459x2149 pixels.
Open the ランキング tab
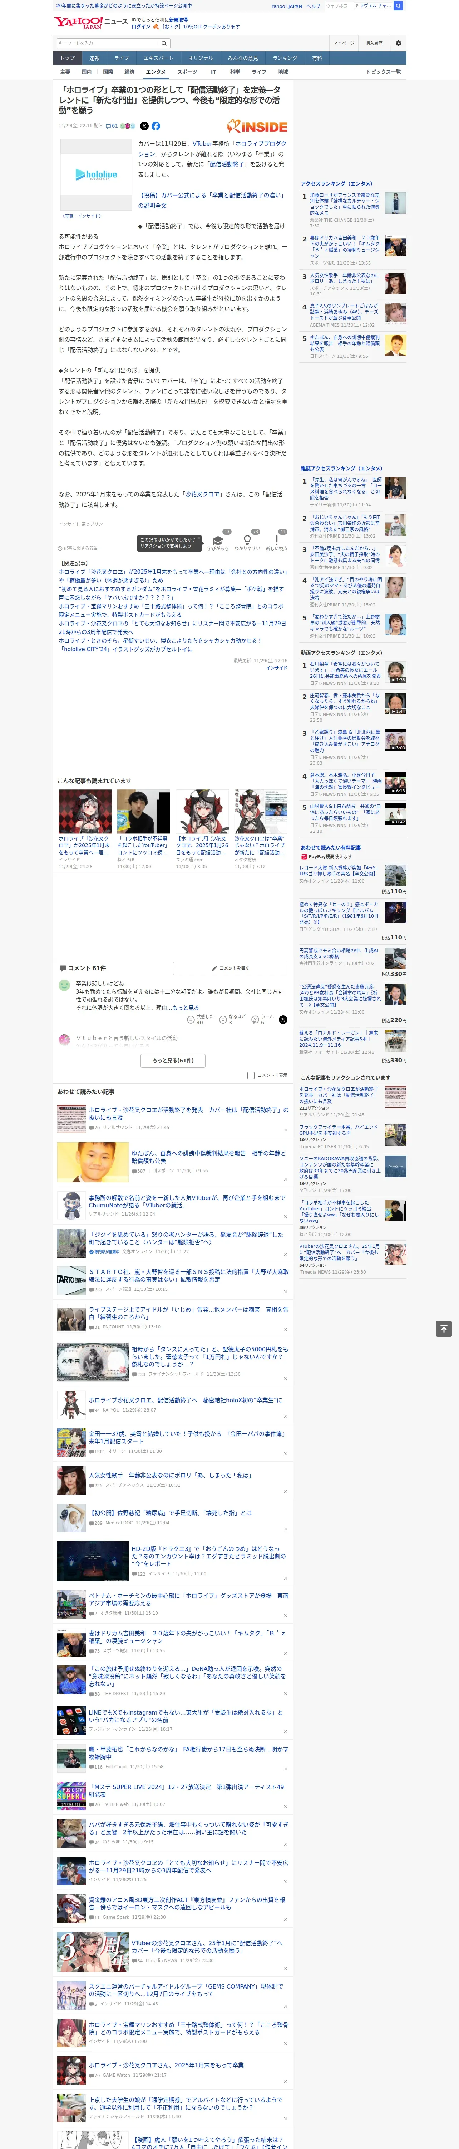click(285, 58)
